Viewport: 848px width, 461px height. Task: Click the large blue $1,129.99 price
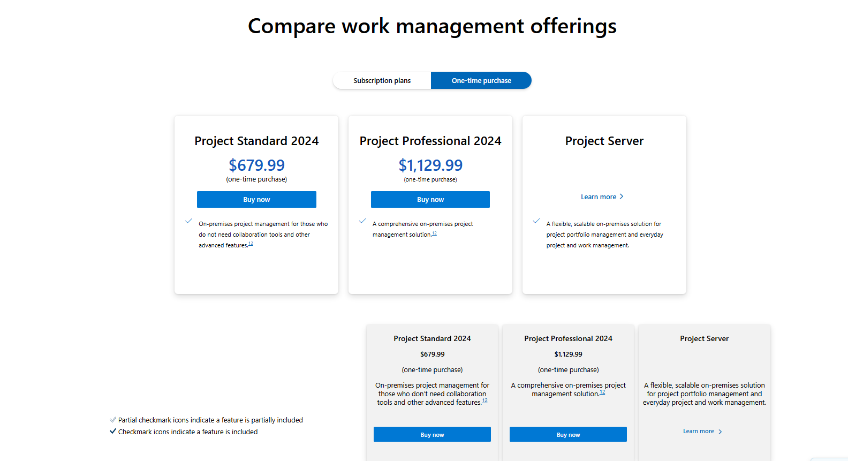pos(430,165)
